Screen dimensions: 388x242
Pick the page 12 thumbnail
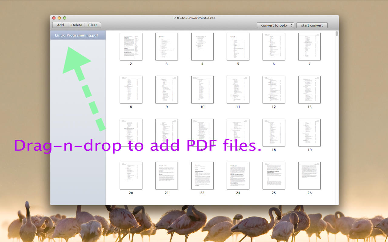click(274, 90)
